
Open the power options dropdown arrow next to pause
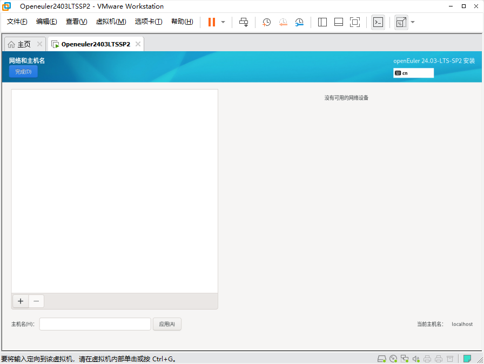(x=223, y=22)
